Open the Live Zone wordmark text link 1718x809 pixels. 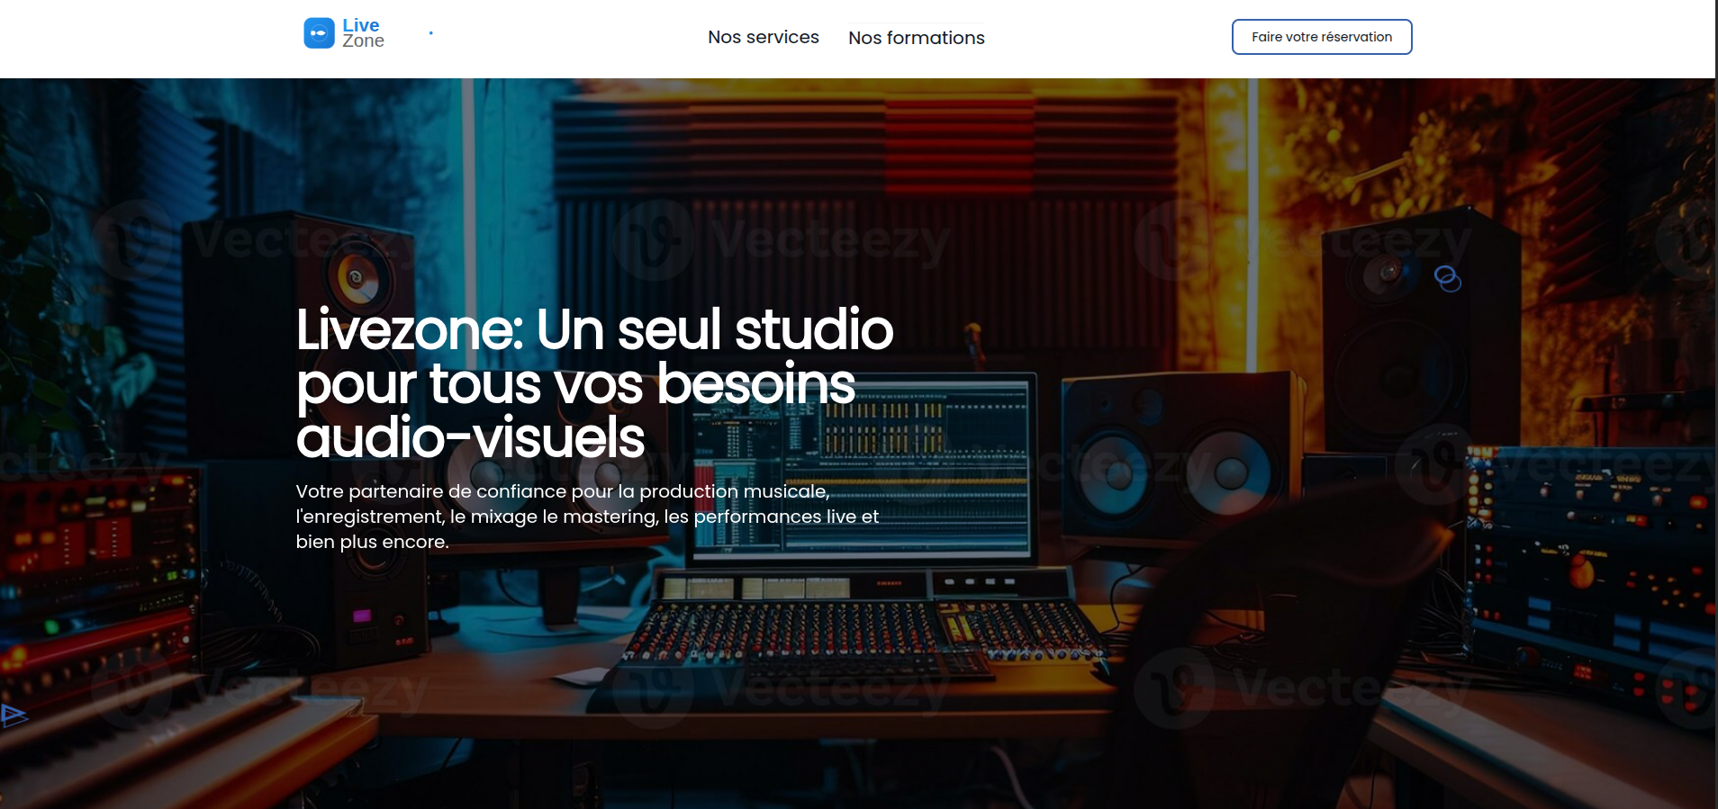pyautogui.click(x=363, y=33)
